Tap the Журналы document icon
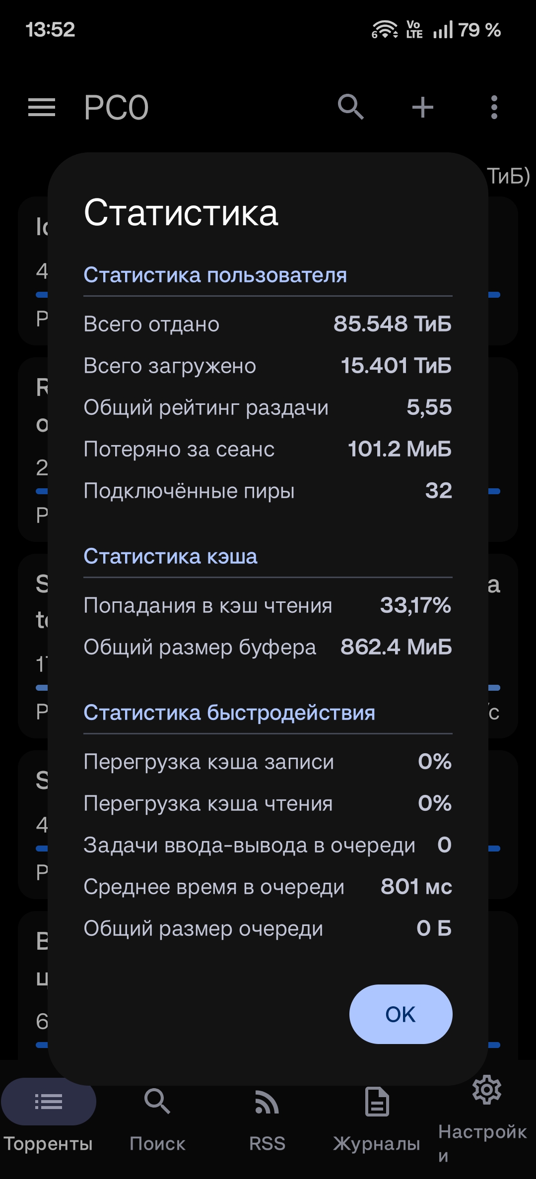 377,1102
